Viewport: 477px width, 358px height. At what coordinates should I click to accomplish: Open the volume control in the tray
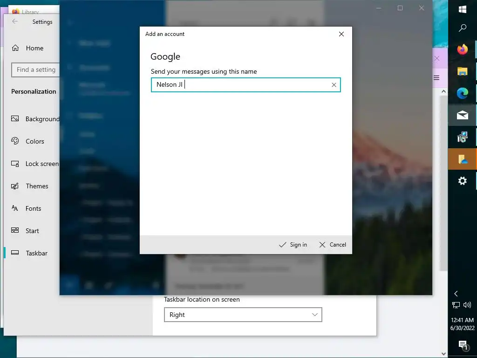point(467,305)
